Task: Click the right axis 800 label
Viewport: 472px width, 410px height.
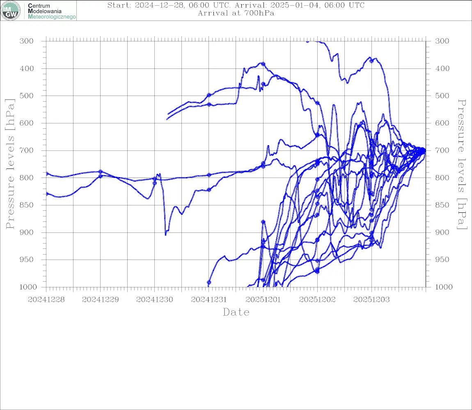Action: coord(442,178)
